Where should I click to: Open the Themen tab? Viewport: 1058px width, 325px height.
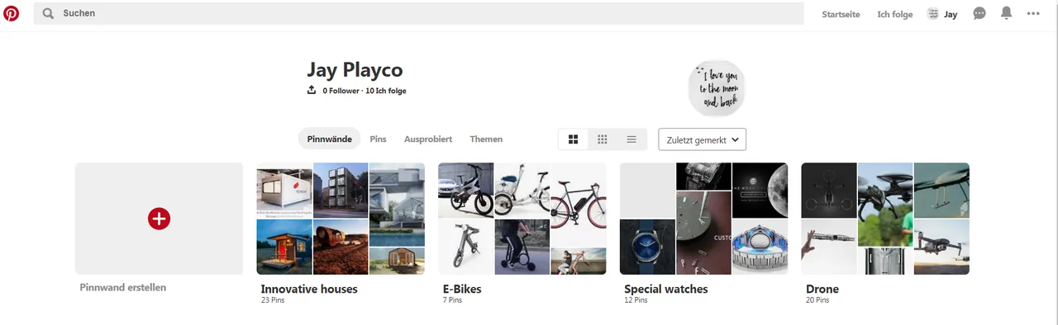(x=486, y=139)
